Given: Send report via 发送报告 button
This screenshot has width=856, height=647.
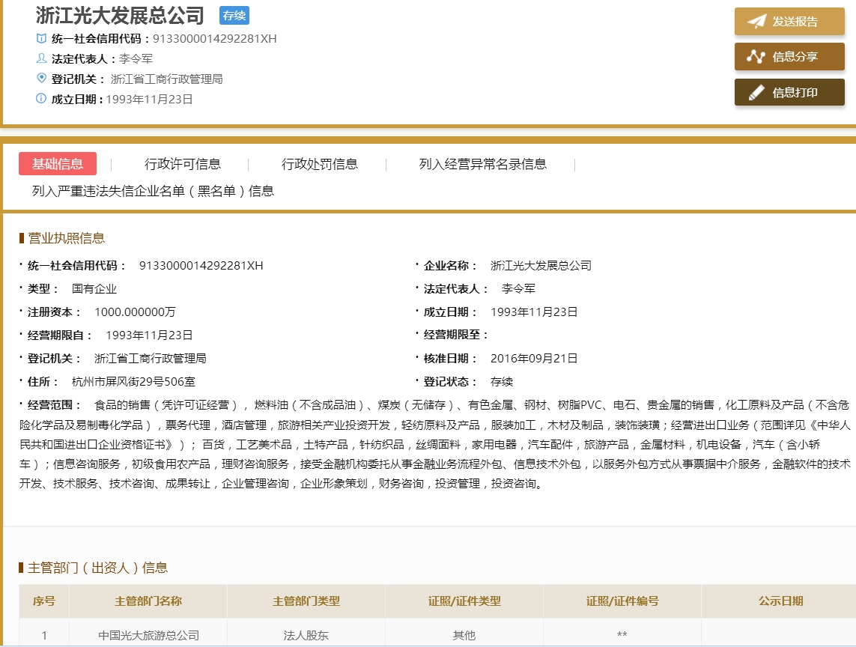Looking at the screenshot, I should point(789,21).
